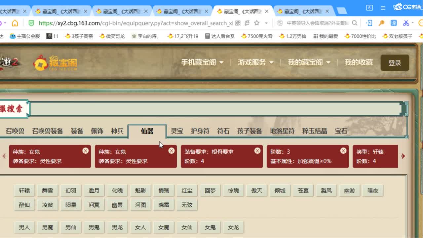This screenshot has height=238, width=423.
Task: Click the browser home icon
Action: 15,23
